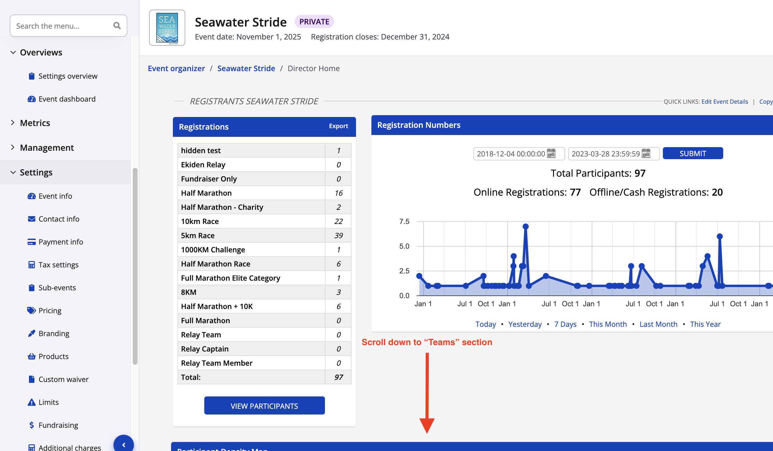Viewport: 773px width, 451px height.
Task: Expand the Management menu section
Action: 13,148
